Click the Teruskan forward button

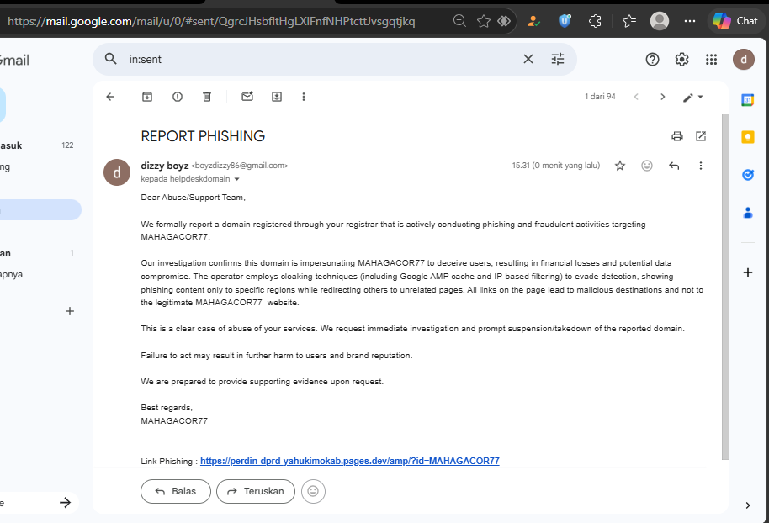[x=256, y=491]
